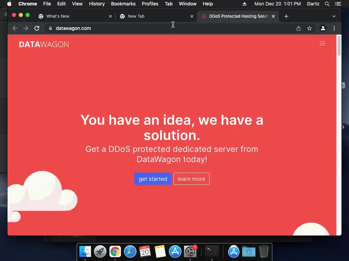Click the learn more button
The height and width of the screenshot is (261, 349).
click(192, 179)
